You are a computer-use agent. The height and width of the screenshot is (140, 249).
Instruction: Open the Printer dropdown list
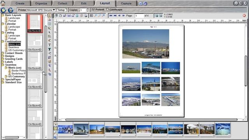[x=54, y=10]
